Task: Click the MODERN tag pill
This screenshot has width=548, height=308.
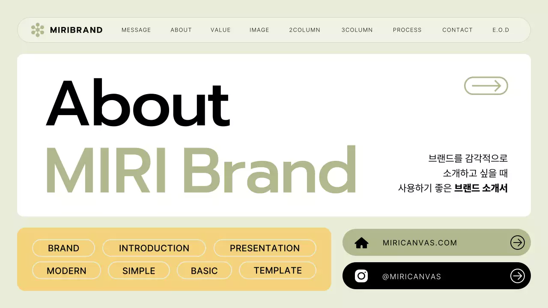Action: click(x=66, y=270)
